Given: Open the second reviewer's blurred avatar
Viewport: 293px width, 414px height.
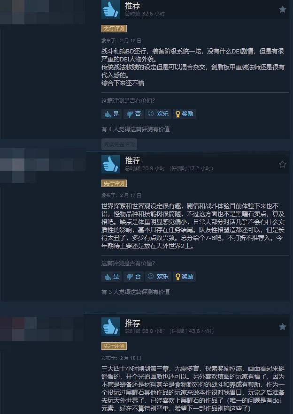Looking at the screenshot, I should (42, 166).
